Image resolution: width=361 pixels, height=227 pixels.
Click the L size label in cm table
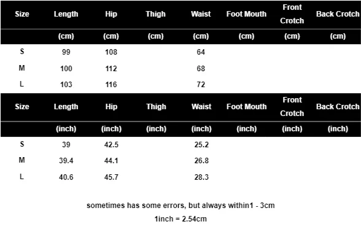point(21,84)
